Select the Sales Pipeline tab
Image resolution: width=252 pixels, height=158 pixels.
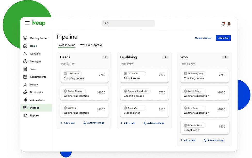[66, 45]
